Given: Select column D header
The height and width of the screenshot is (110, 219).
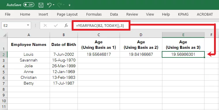Looking at the screenshot, I should click(141, 35).
